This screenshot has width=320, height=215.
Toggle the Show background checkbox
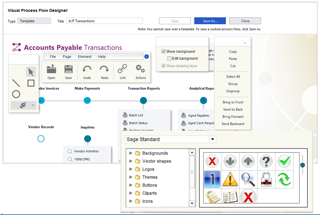coord(163,51)
